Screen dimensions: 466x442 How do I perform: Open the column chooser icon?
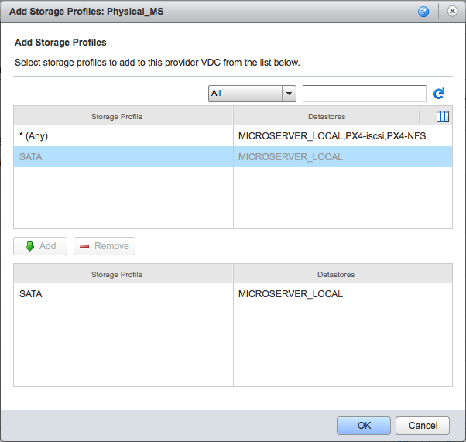click(443, 116)
